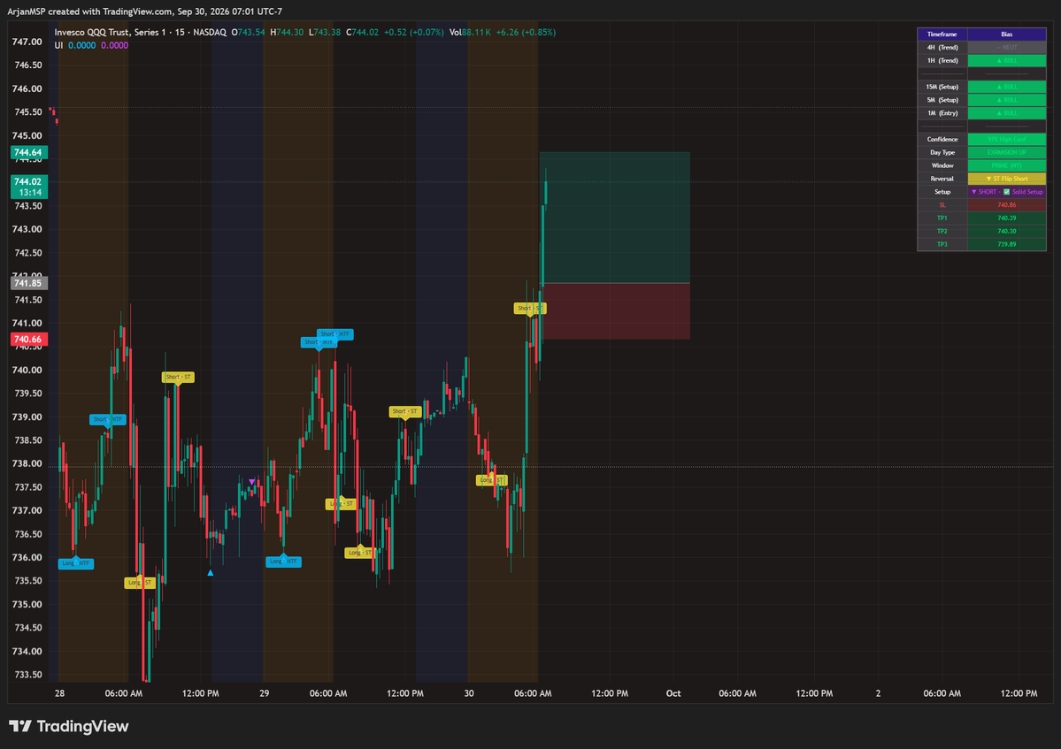
Task: Click the 4H (Trend) row label
Action: [x=942, y=48]
